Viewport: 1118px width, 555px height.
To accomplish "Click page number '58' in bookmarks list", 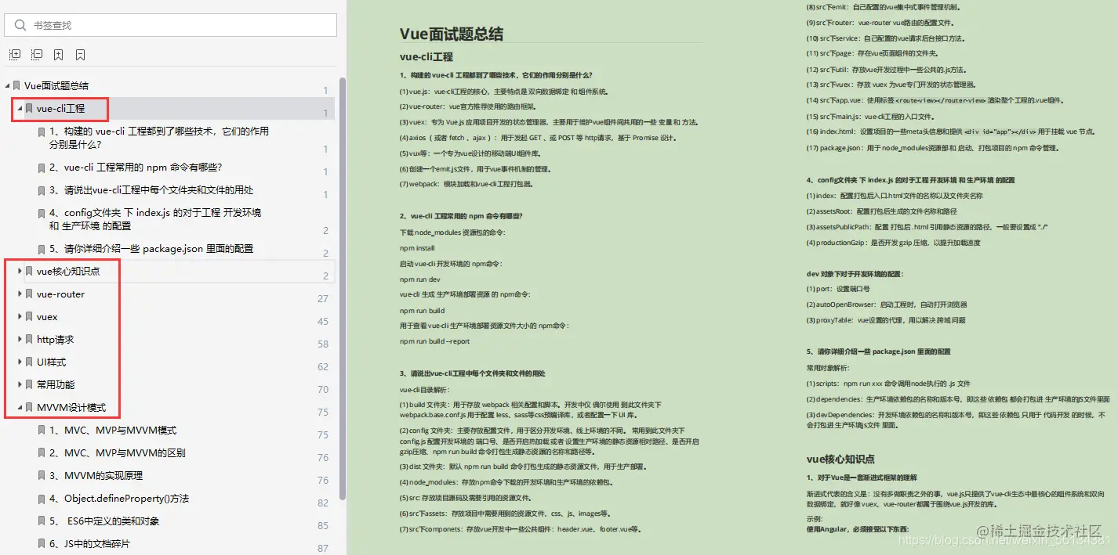I will click(323, 344).
